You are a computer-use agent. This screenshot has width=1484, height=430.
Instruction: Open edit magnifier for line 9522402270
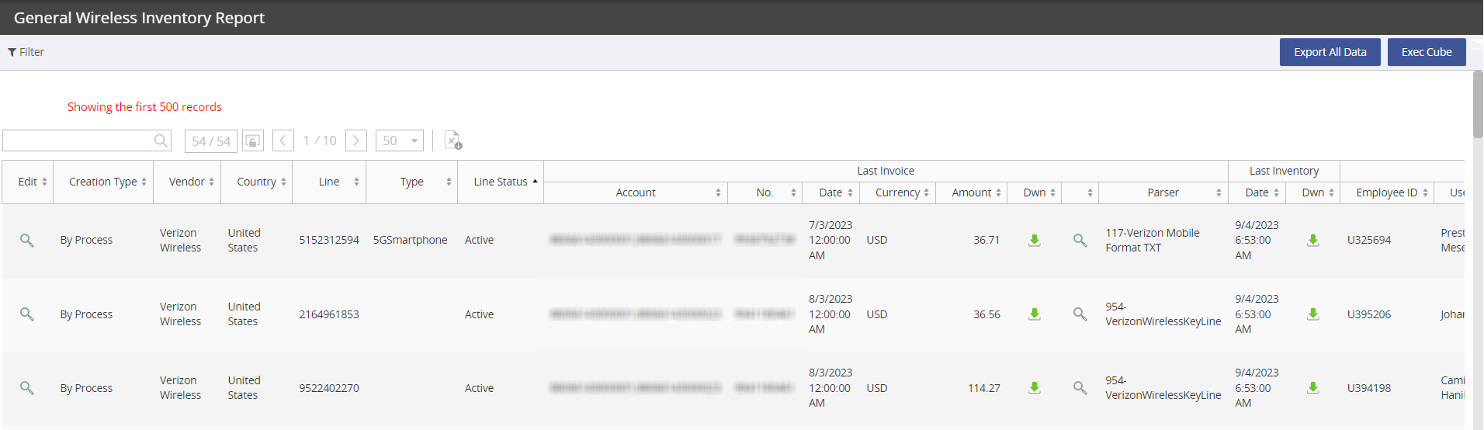click(x=27, y=388)
